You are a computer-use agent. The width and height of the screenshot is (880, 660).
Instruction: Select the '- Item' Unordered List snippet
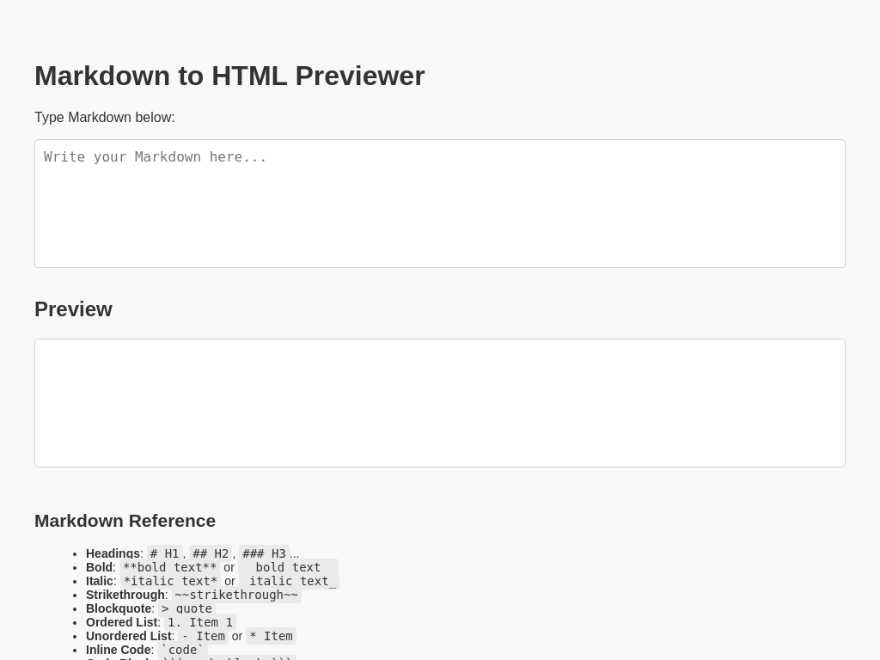[202, 636]
